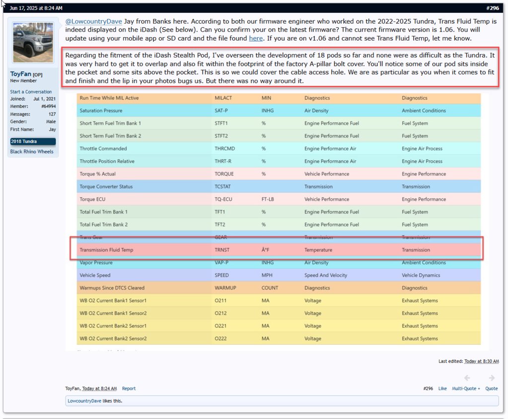Select WB O2 Current Bank2 Sensor2
The image size is (508, 419).
[113, 339]
